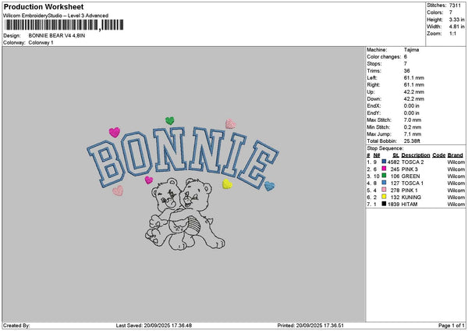Image resolution: width=468 pixels, height=331 pixels.
Task: Select the HITAM black swatch
Action: click(x=384, y=204)
